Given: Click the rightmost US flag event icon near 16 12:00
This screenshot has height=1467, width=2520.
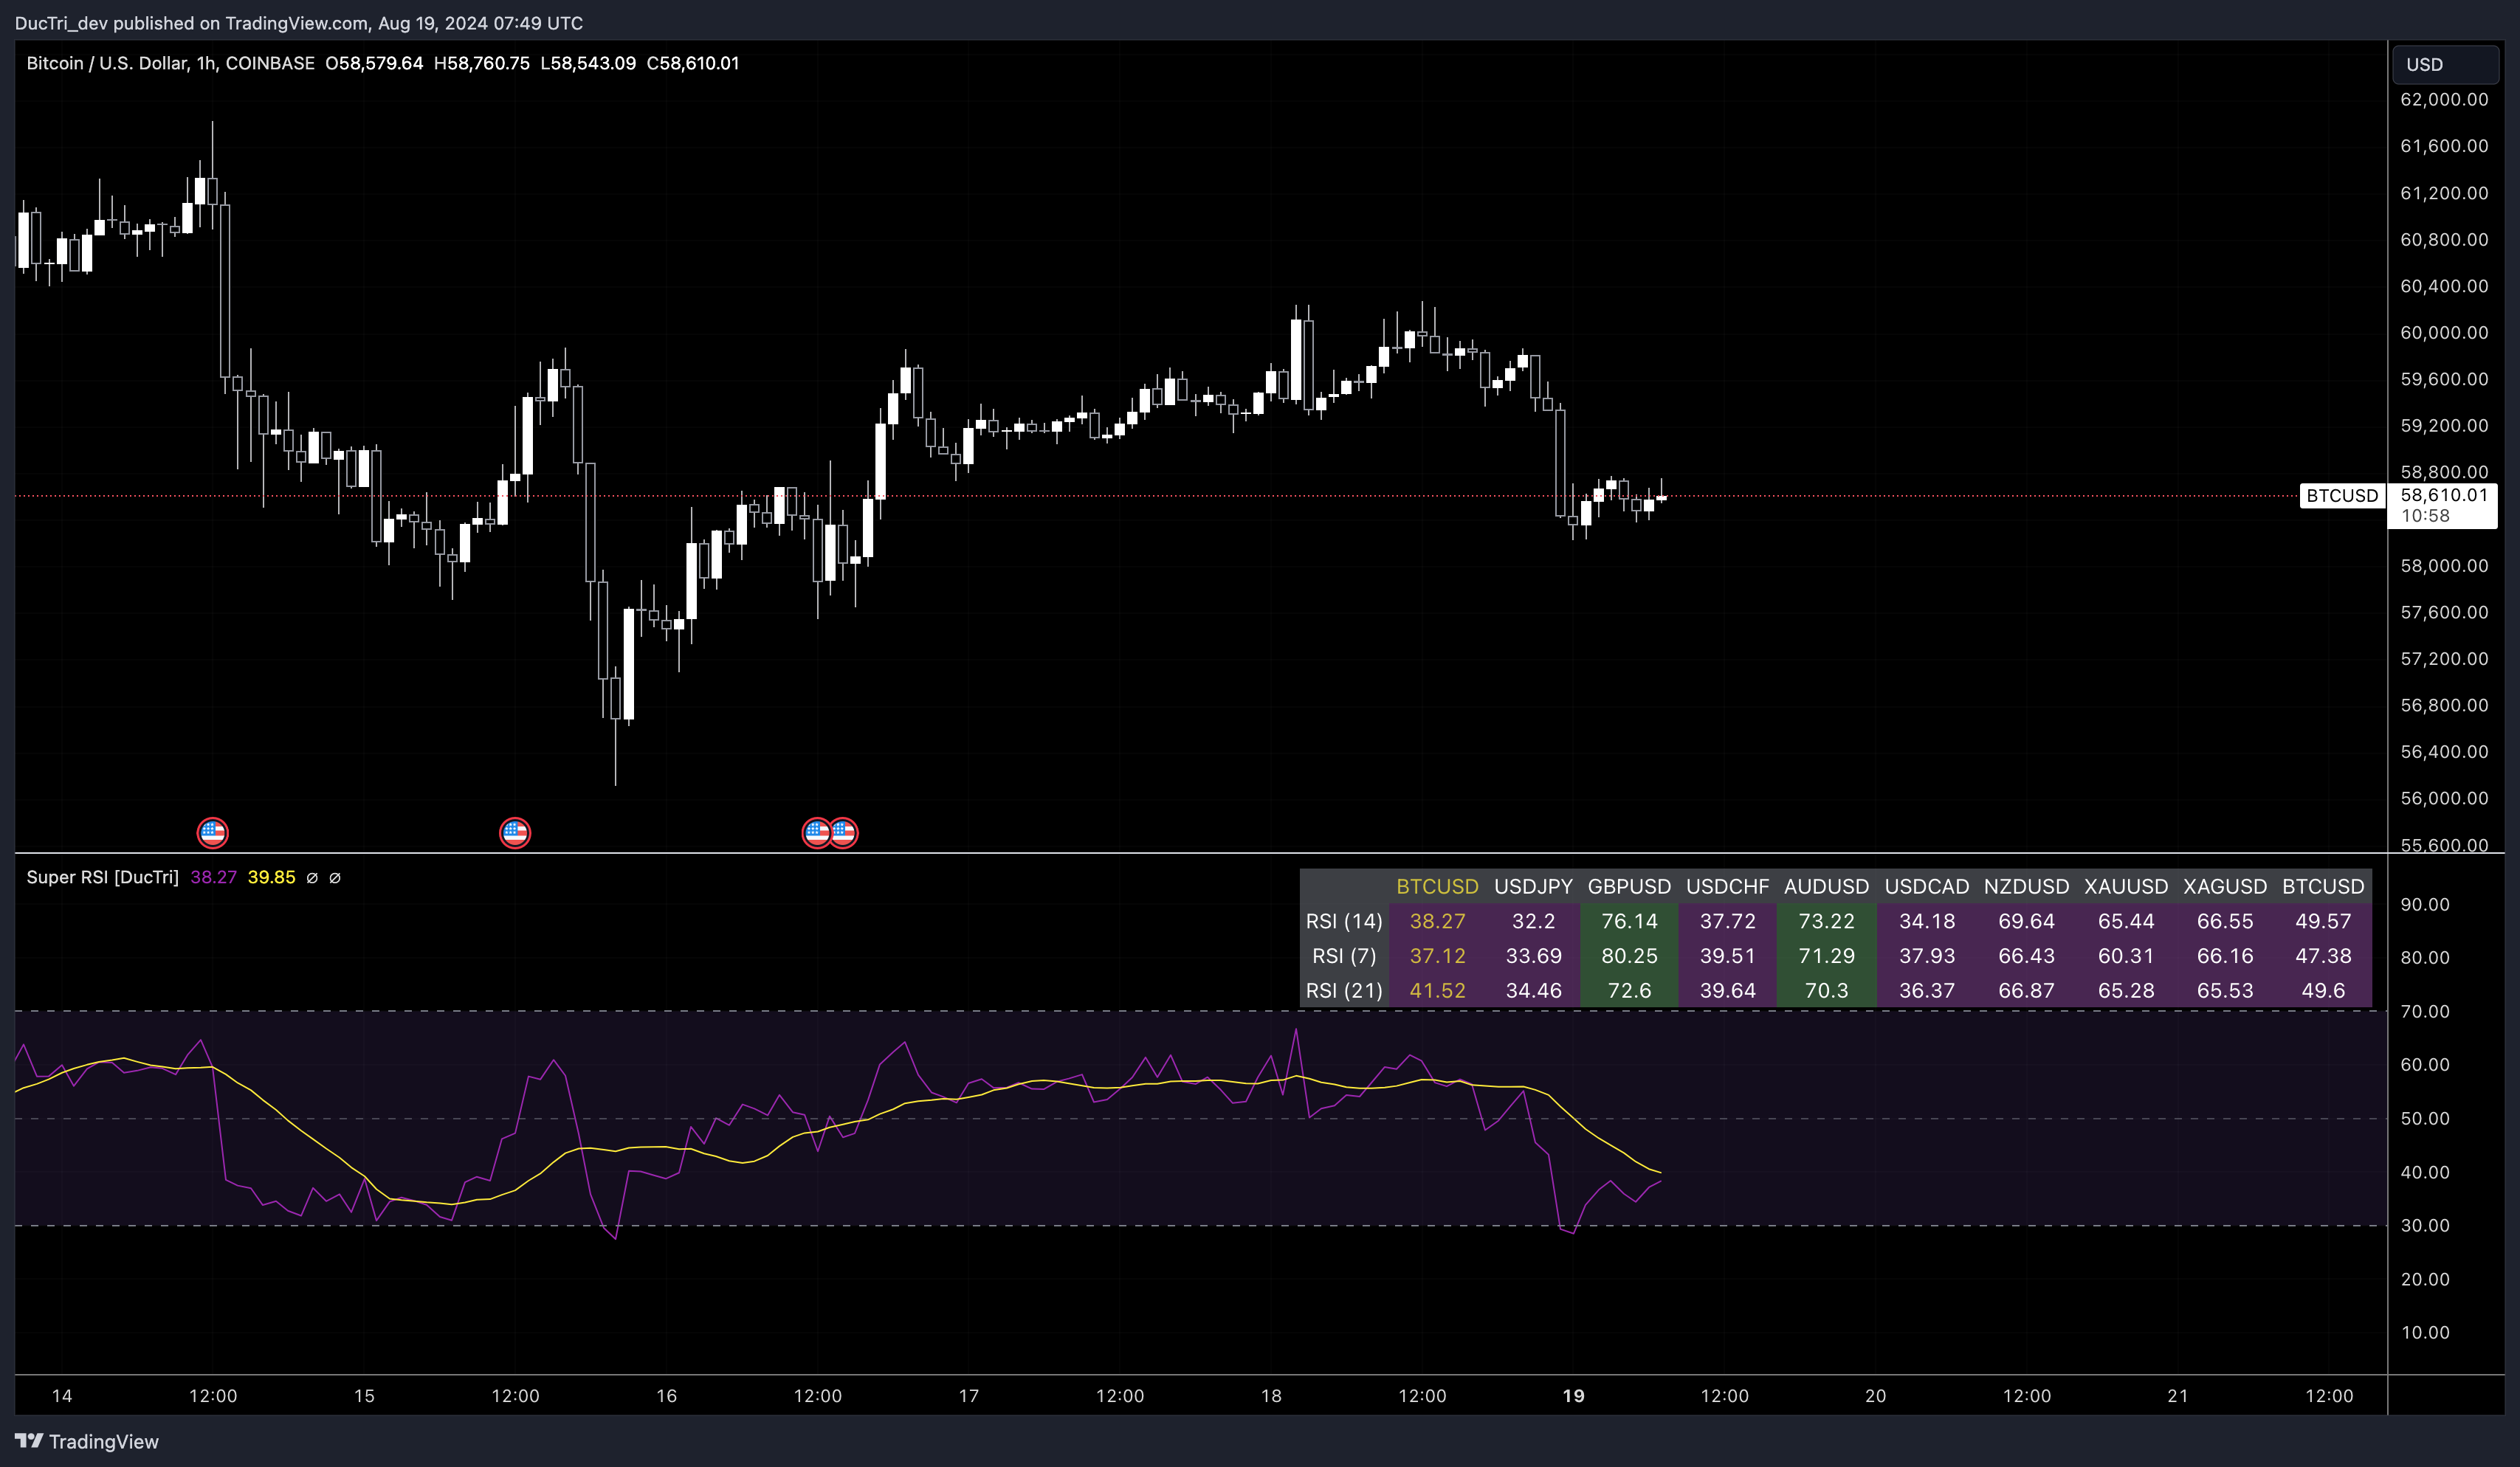Looking at the screenshot, I should click(x=843, y=832).
